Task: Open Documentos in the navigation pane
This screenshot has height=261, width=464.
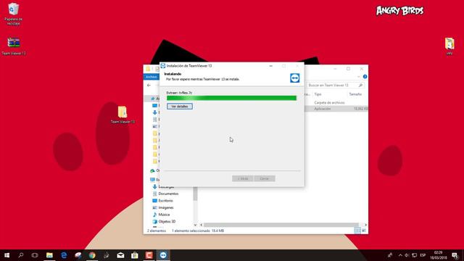Action: coord(168,194)
